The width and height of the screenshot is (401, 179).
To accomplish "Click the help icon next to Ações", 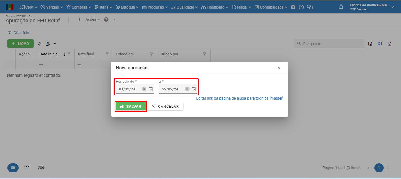I will [106, 19].
